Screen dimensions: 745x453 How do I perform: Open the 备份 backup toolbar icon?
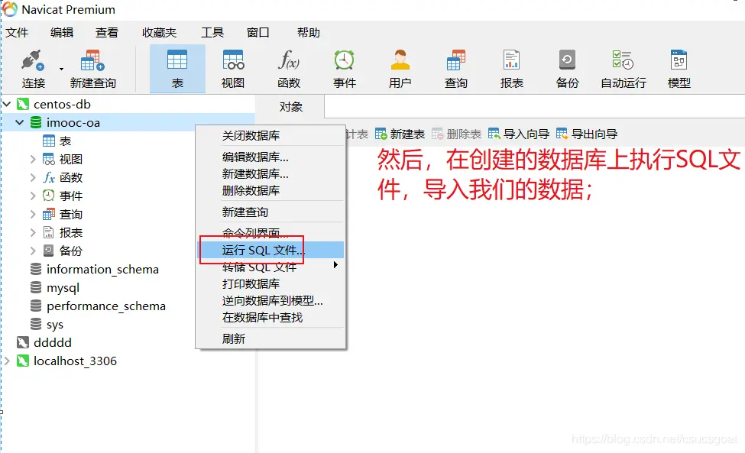coord(567,70)
